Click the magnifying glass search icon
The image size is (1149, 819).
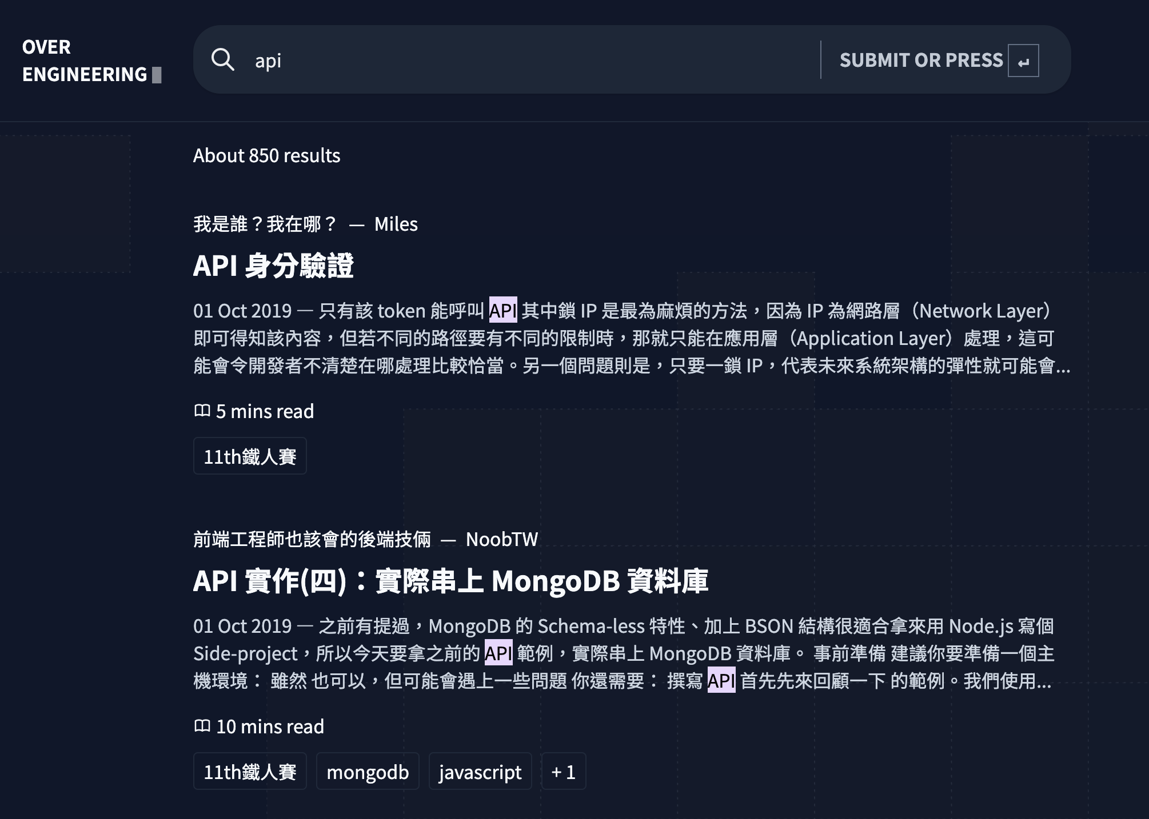(222, 59)
